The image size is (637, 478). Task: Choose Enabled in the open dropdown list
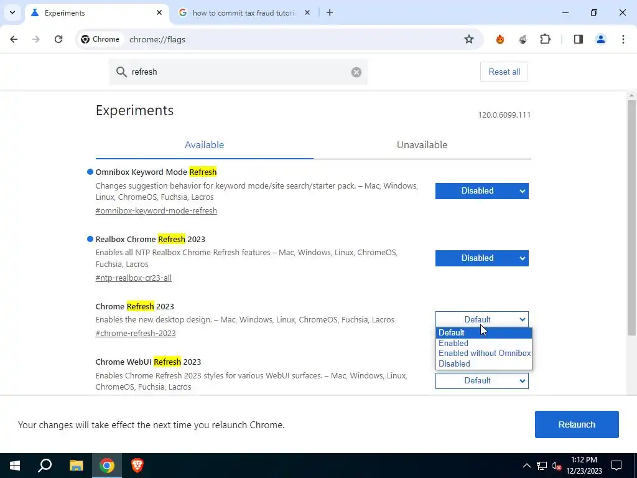(x=484, y=343)
